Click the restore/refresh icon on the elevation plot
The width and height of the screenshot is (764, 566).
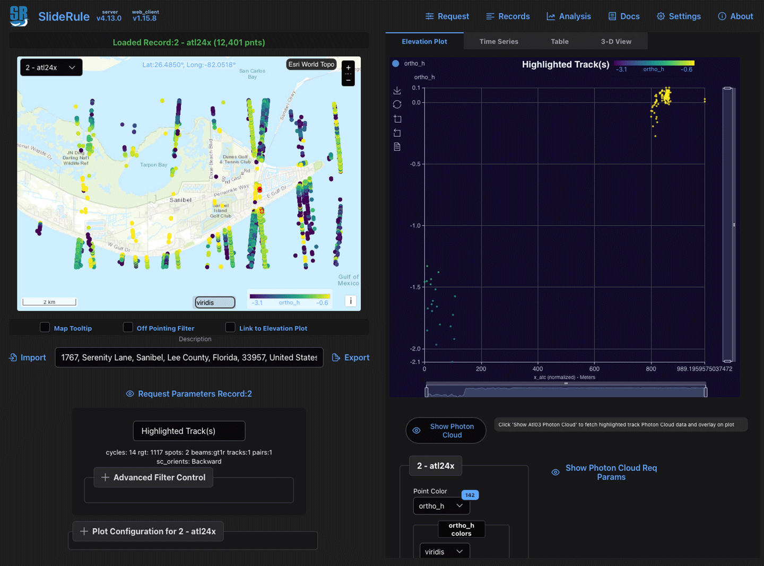click(x=397, y=105)
